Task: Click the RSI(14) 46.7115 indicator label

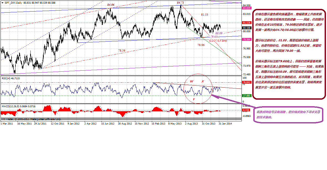Action: (x=11, y=78)
